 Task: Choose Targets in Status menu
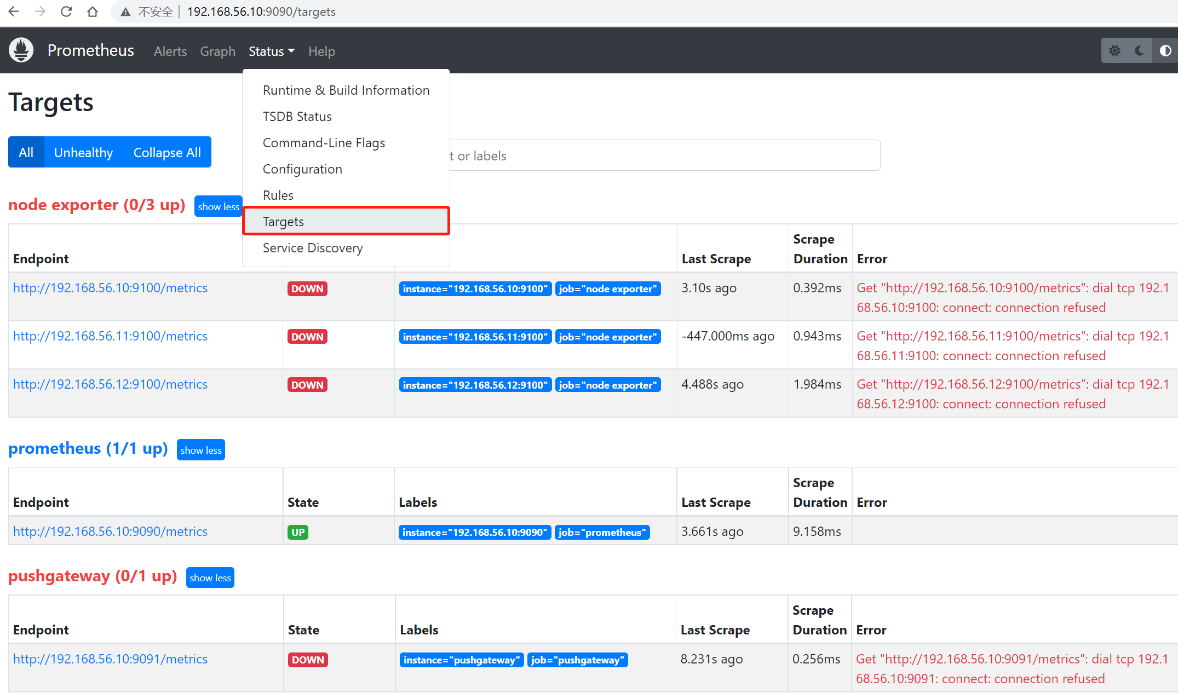click(346, 221)
